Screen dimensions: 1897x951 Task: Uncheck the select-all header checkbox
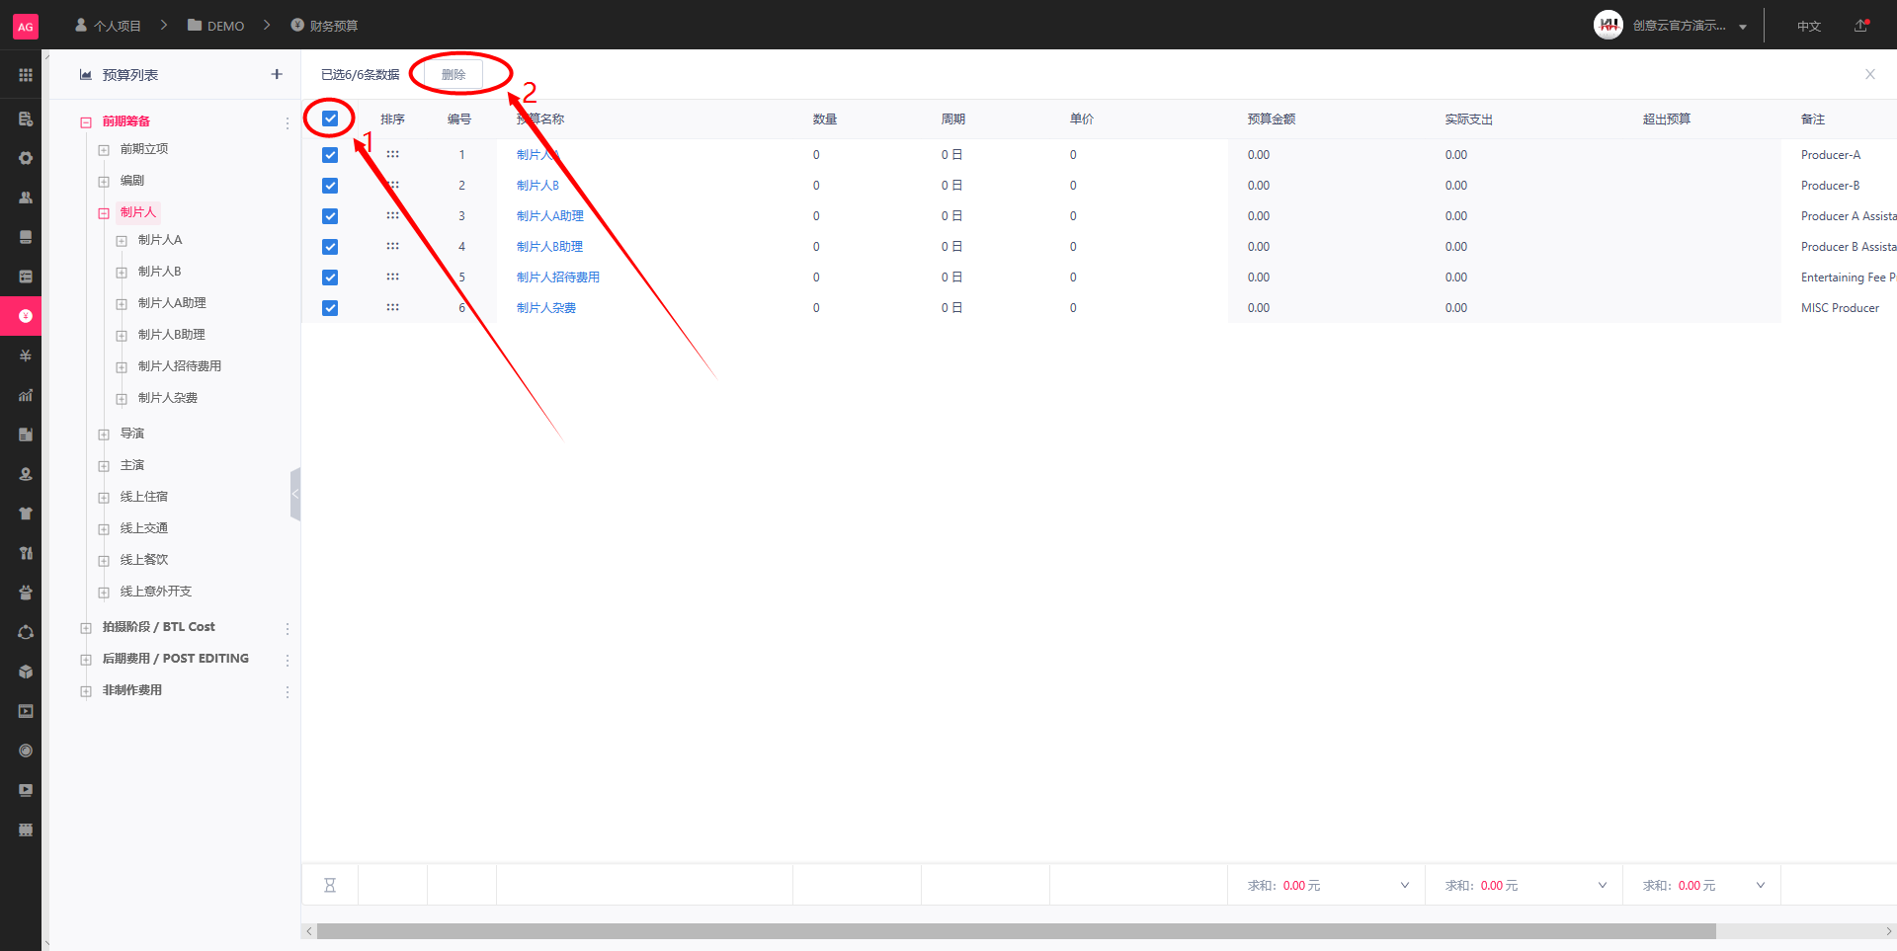[x=330, y=119]
